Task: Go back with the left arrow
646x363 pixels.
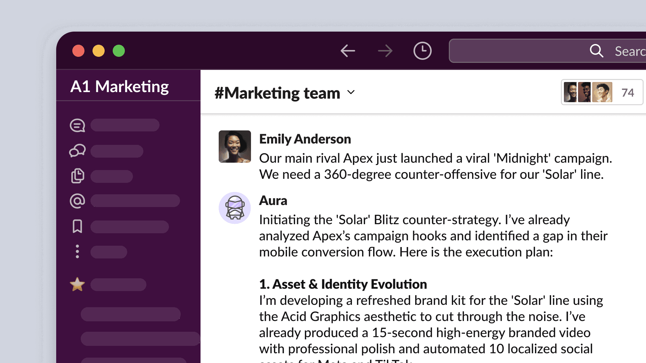Action: point(348,51)
